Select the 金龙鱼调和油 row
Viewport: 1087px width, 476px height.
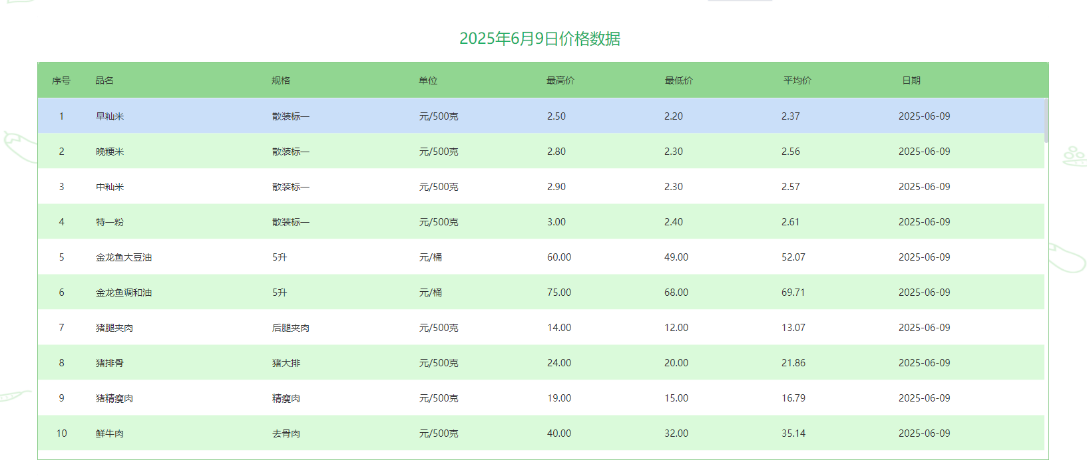click(124, 293)
